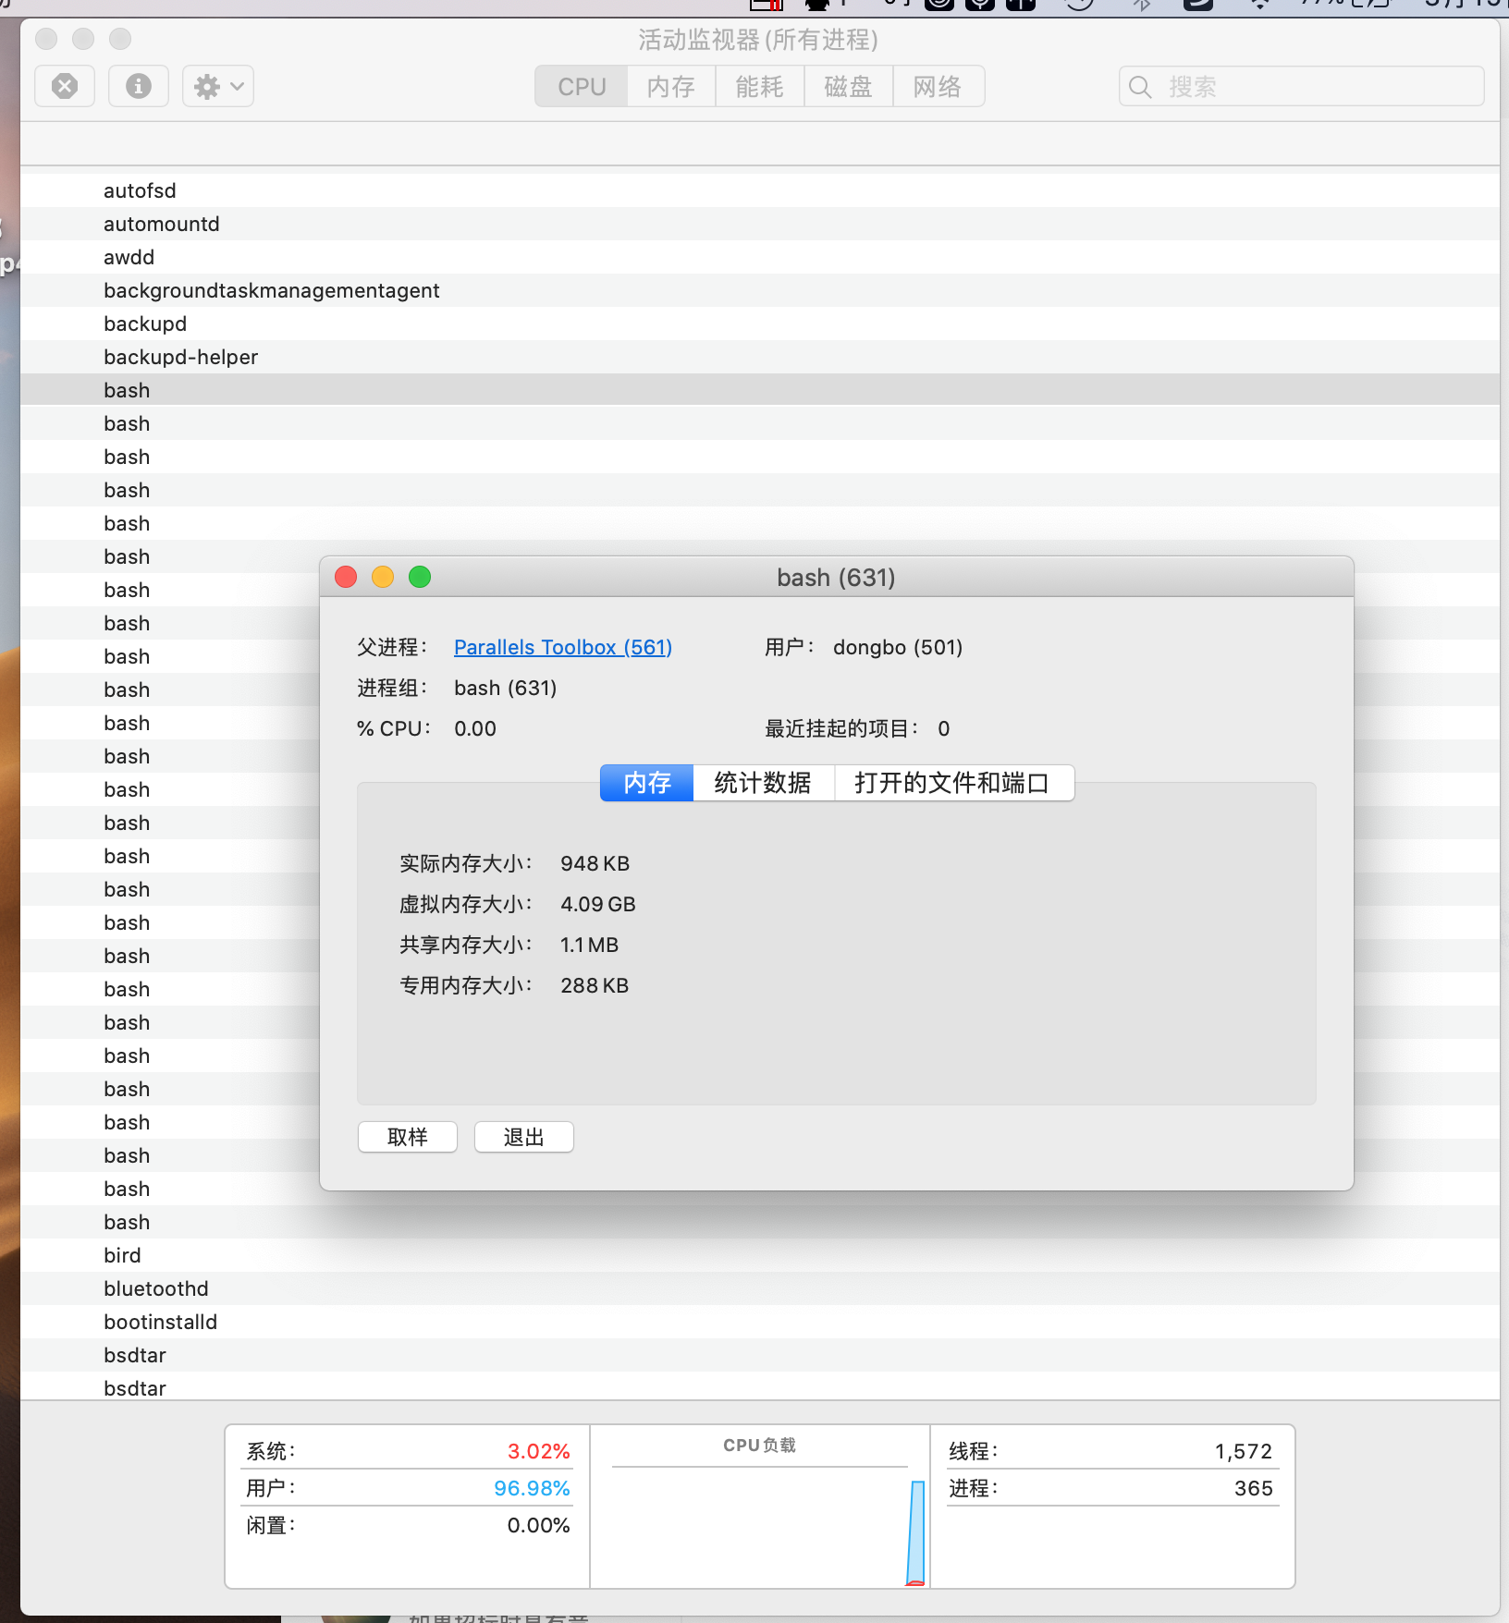Open Parallels Toolbox (561) parent process link
The width and height of the screenshot is (1509, 1623).
tap(562, 647)
